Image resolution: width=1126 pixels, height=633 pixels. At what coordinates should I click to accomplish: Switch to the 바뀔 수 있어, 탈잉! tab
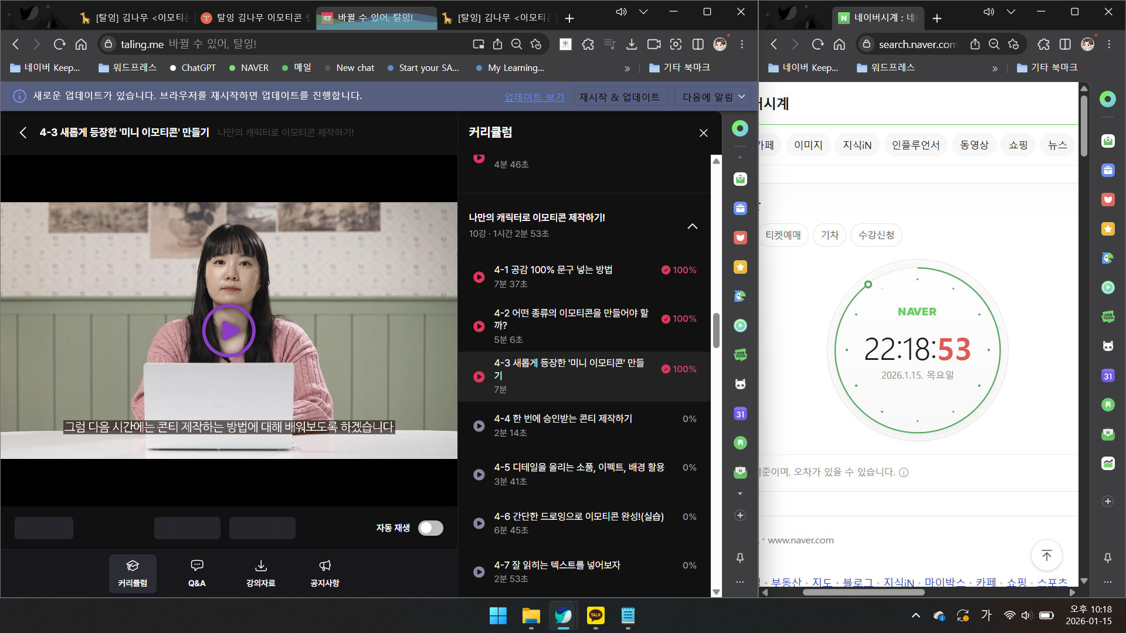coord(375,18)
